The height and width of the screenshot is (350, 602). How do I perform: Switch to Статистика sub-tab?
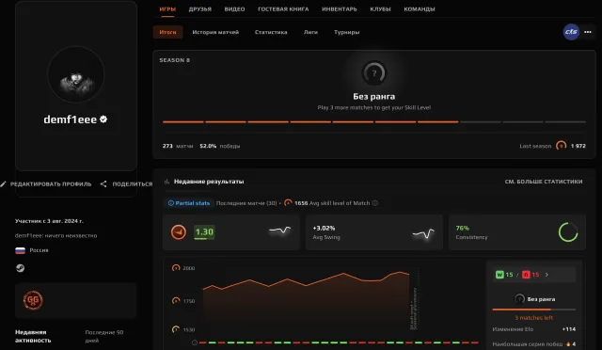[x=271, y=32]
